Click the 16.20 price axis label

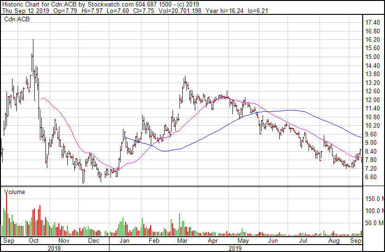pos(372,40)
